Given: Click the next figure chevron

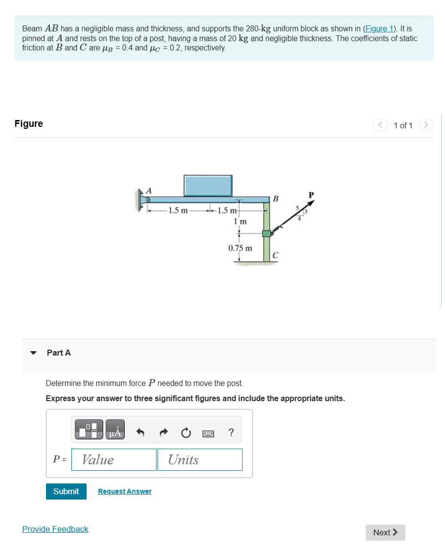Looking at the screenshot, I should pos(425,125).
